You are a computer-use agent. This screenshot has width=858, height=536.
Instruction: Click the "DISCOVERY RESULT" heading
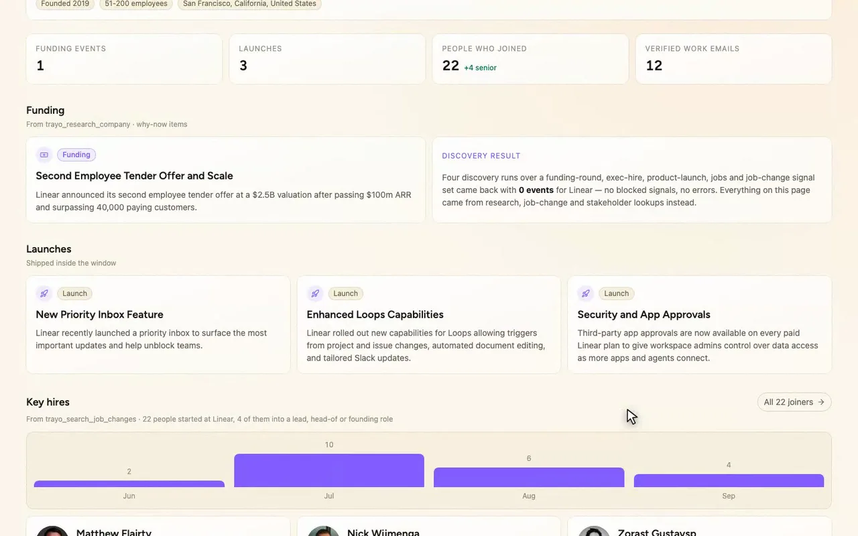coord(481,156)
